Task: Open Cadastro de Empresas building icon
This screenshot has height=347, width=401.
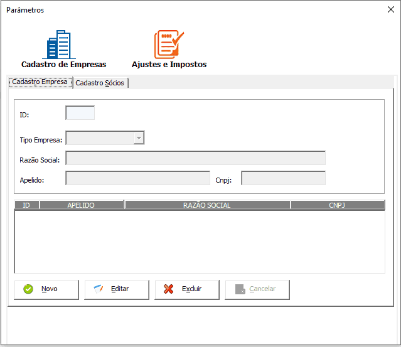Action: 59,45
